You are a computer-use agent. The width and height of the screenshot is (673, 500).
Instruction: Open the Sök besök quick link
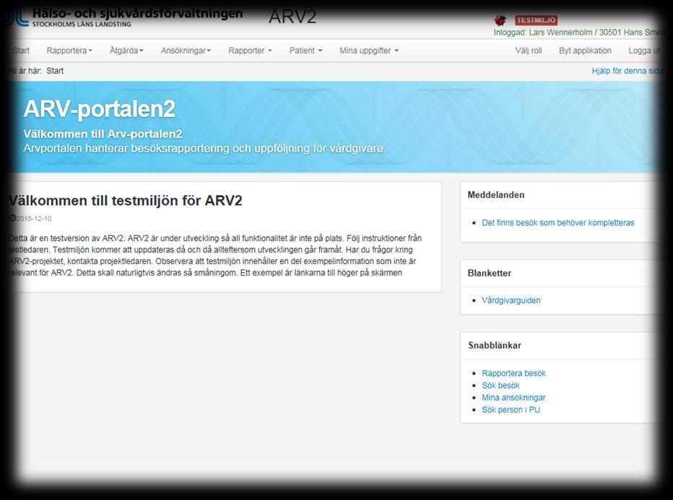[x=500, y=385]
